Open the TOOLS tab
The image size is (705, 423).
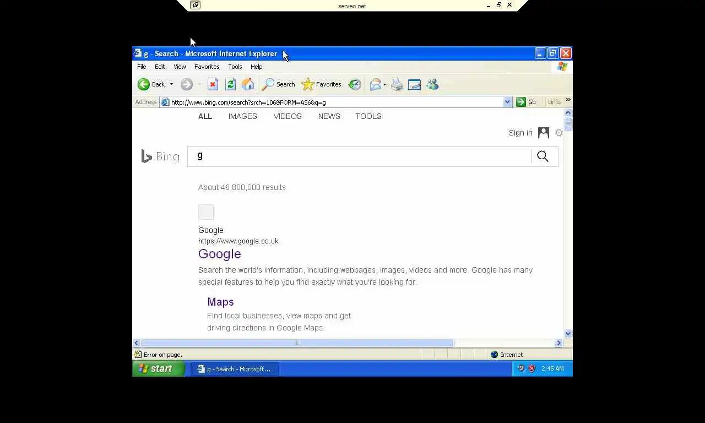click(x=368, y=116)
